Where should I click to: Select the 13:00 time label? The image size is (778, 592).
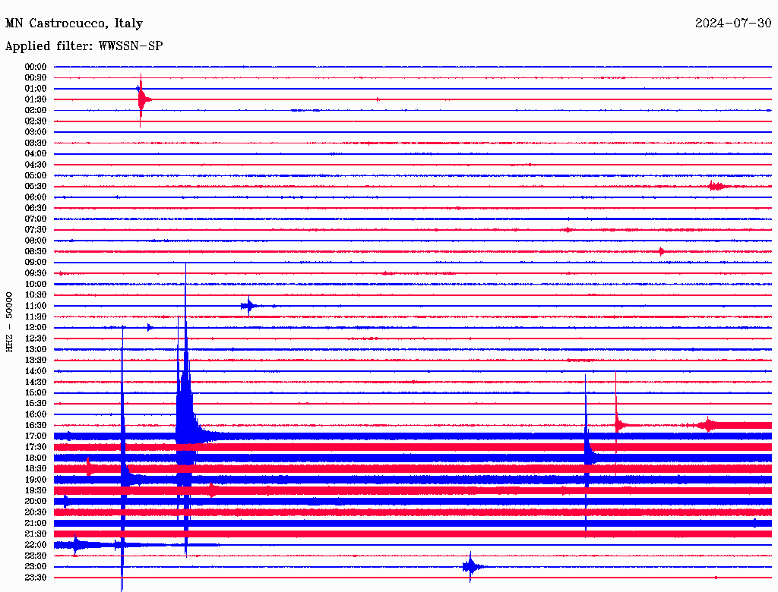click(x=35, y=349)
